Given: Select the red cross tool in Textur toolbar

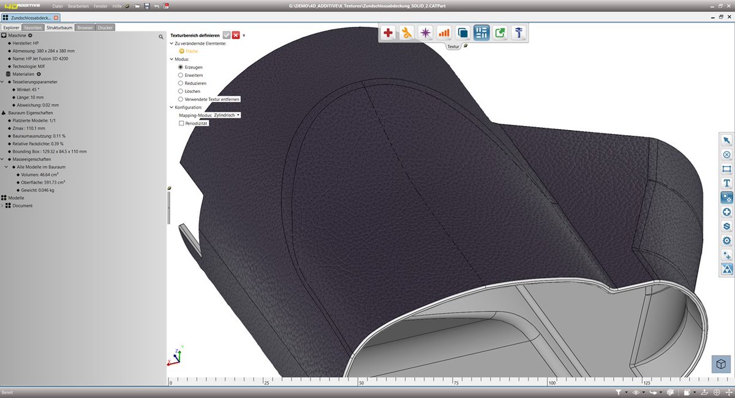Looking at the screenshot, I should coord(388,32).
